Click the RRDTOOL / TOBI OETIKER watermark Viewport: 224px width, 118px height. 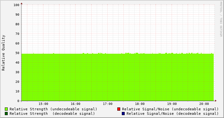[221, 19]
